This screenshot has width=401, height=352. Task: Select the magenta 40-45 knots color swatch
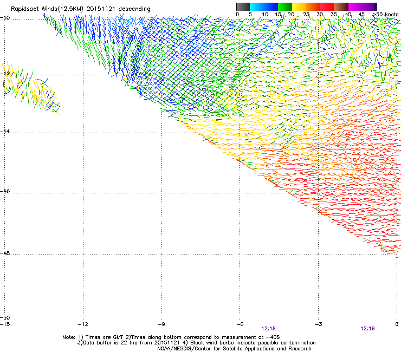point(355,6)
